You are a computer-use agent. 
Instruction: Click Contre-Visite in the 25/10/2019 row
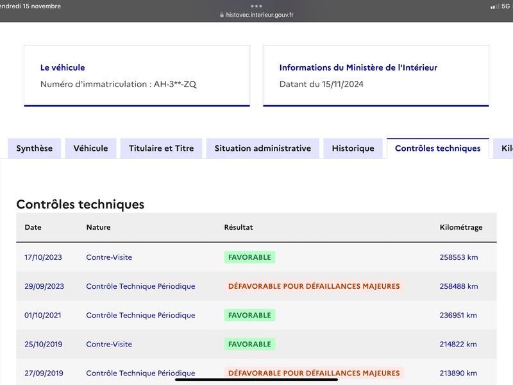(x=109, y=344)
